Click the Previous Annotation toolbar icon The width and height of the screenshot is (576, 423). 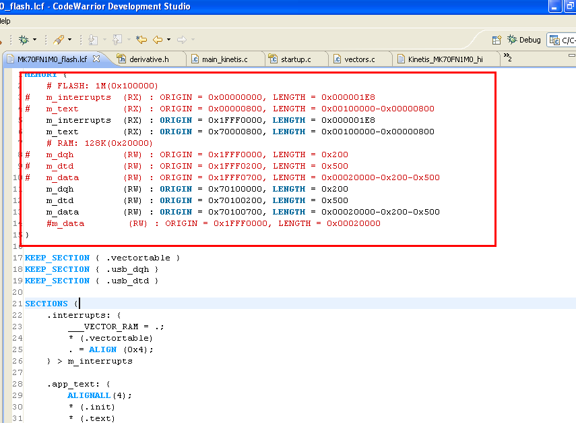pyautogui.click(x=117, y=39)
